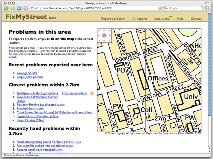
Task: Open the 'Help' page from navigation
Action: (180, 19)
